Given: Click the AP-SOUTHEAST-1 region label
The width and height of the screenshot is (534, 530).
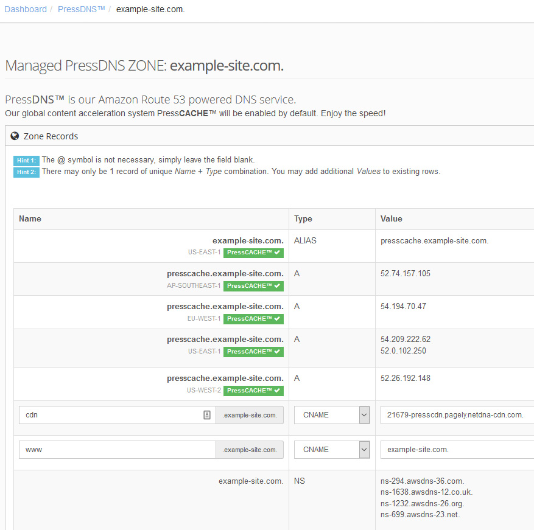Looking at the screenshot, I should 194,285.
